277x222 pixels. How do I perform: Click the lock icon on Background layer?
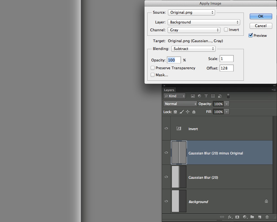coord(266,201)
